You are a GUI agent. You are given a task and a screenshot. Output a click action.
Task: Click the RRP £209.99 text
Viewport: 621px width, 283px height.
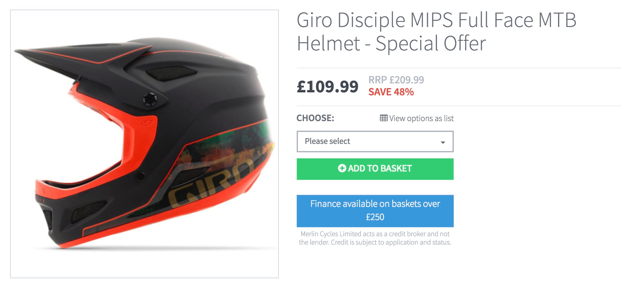coord(396,80)
